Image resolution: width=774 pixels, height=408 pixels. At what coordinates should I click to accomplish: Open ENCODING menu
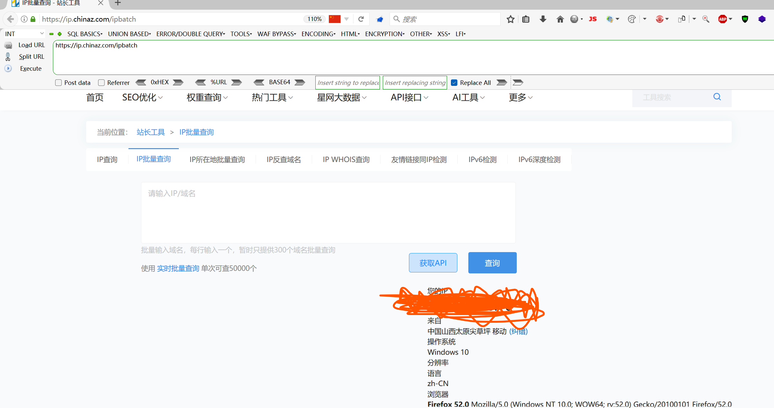pos(319,34)
